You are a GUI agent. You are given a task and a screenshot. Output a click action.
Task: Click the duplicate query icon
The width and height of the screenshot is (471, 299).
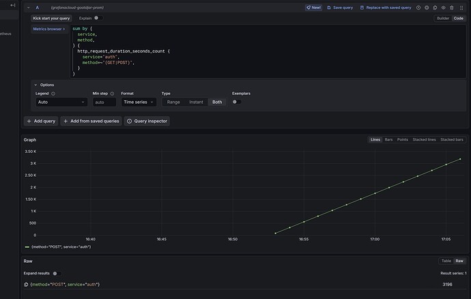(x=435, y=8)
